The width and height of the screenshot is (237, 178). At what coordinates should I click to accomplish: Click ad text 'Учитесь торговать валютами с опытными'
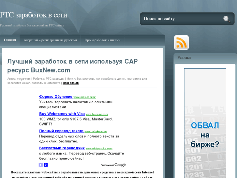click(x=76, y=102)
